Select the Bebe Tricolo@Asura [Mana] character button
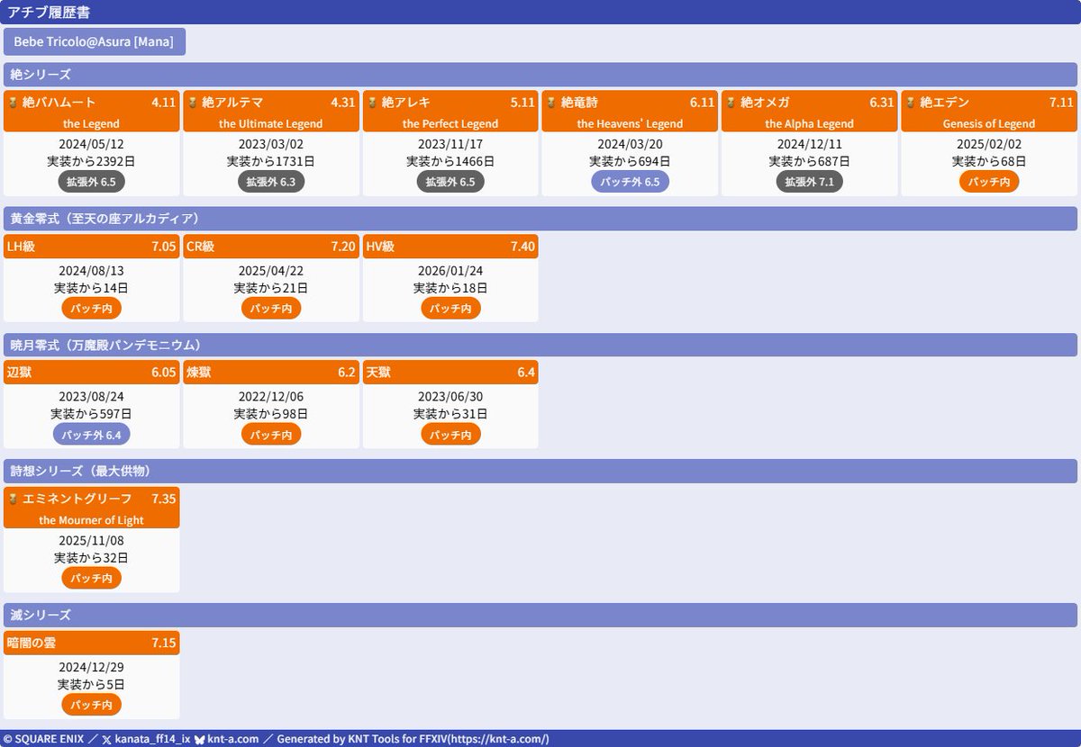 [x=95, y=42]
